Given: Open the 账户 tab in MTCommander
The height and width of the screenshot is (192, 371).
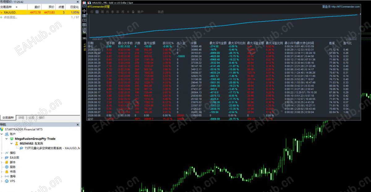Looking at the screenshot, I should pyautogui.click(x=140, y=12).
